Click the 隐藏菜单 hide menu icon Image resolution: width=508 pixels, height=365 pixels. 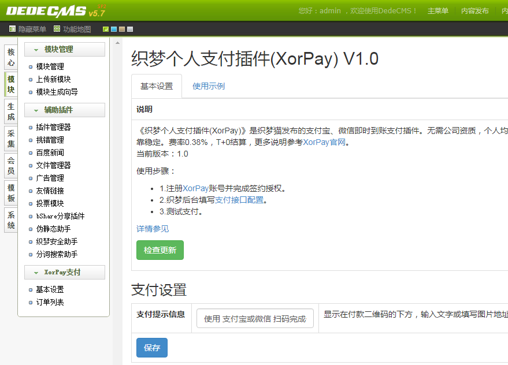click(13, 29)
